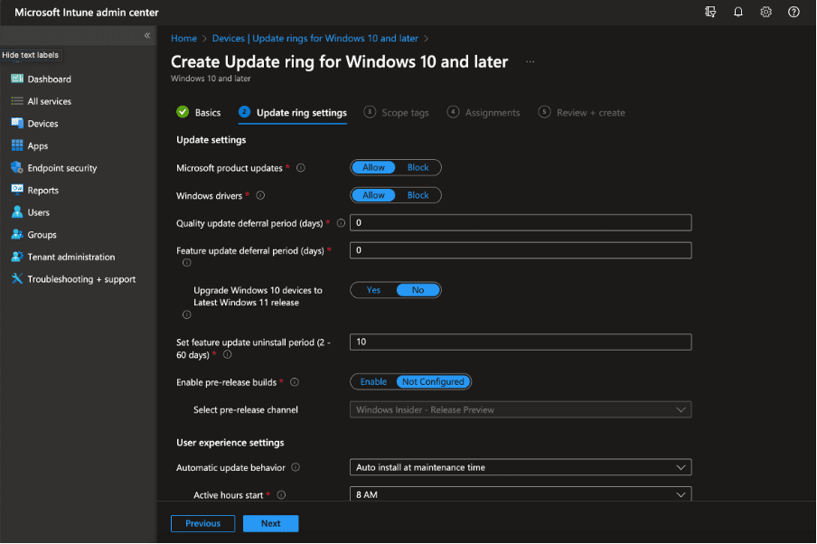Block Windows drivers
817x544 pixels.
418,194
